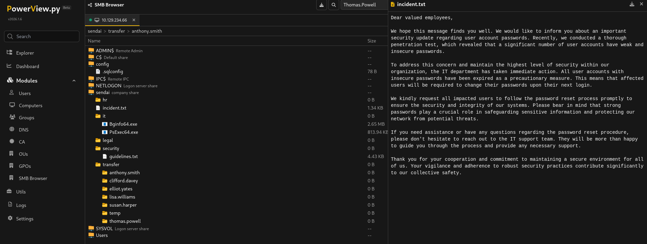Image resolution: width=647 pixels, height=244 pixels.
Task: Click the sendai breadcrumb link
Action: [95, 31]
